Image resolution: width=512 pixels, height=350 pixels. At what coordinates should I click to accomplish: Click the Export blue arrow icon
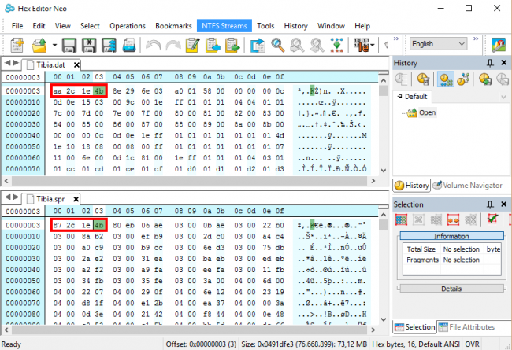point(258,45)
